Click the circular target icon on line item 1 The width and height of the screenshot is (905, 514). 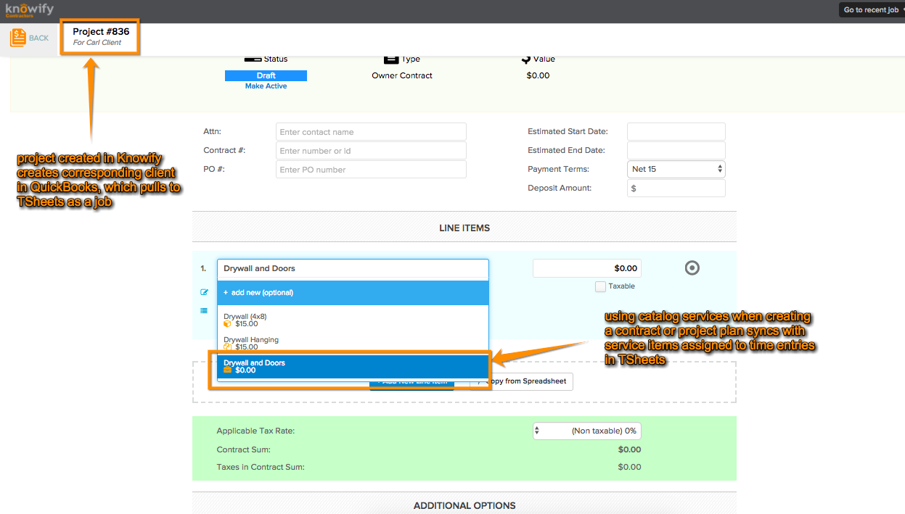pos(692,268)
